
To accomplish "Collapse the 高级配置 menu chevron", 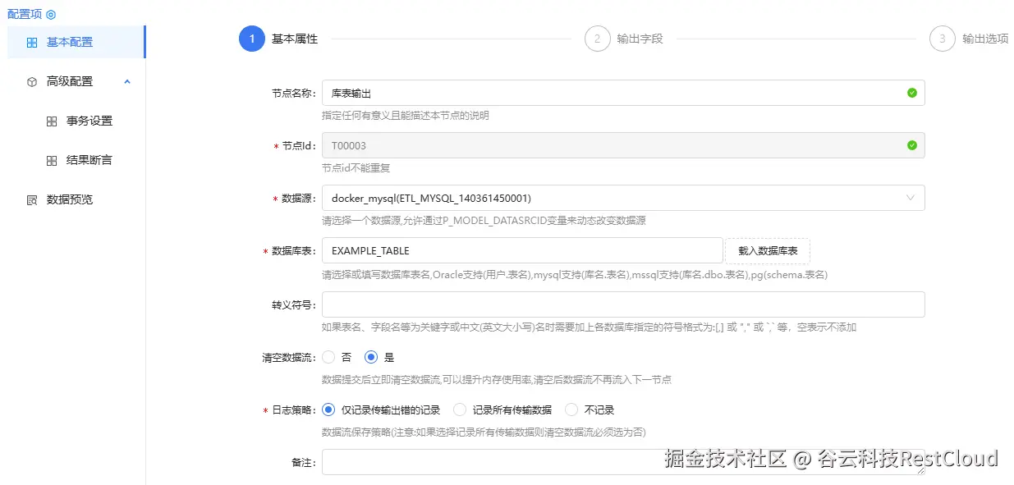I will click(x=127, y=81).
